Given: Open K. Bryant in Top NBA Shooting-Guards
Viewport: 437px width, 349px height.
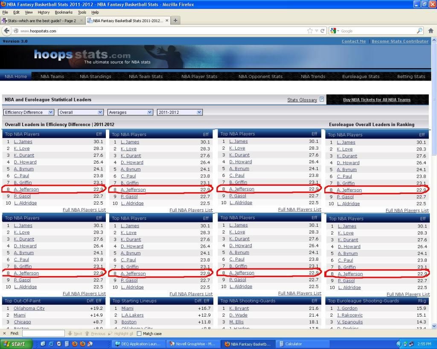Looking at the screenshot, I should (239, 308).
